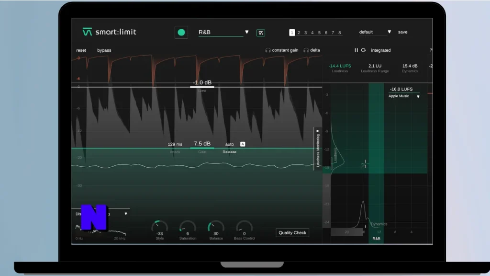490x276 pixels.
Task: Click the smart:limit logo icon
Action: pos(87,32)
